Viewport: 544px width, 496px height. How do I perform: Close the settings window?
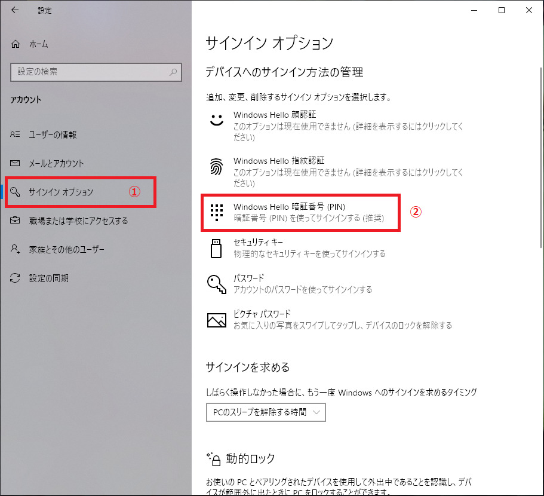[528, 10]
